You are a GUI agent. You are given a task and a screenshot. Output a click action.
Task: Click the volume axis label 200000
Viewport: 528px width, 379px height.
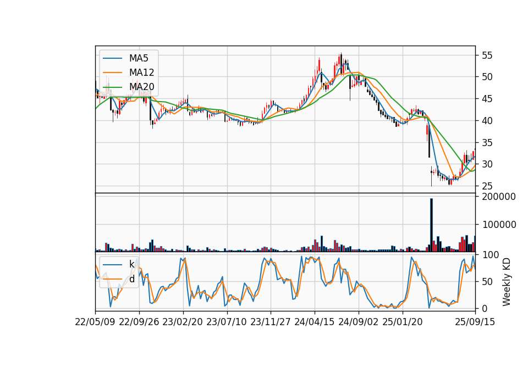(x=499, y=197)
